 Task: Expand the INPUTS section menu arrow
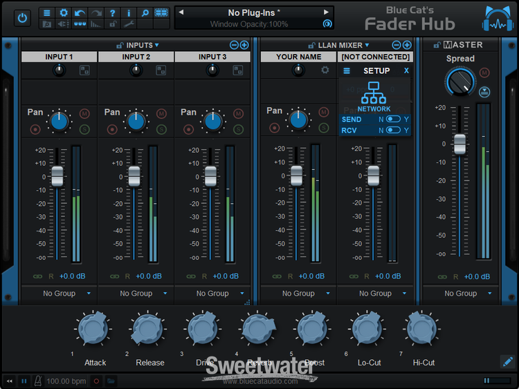(157, 45)
